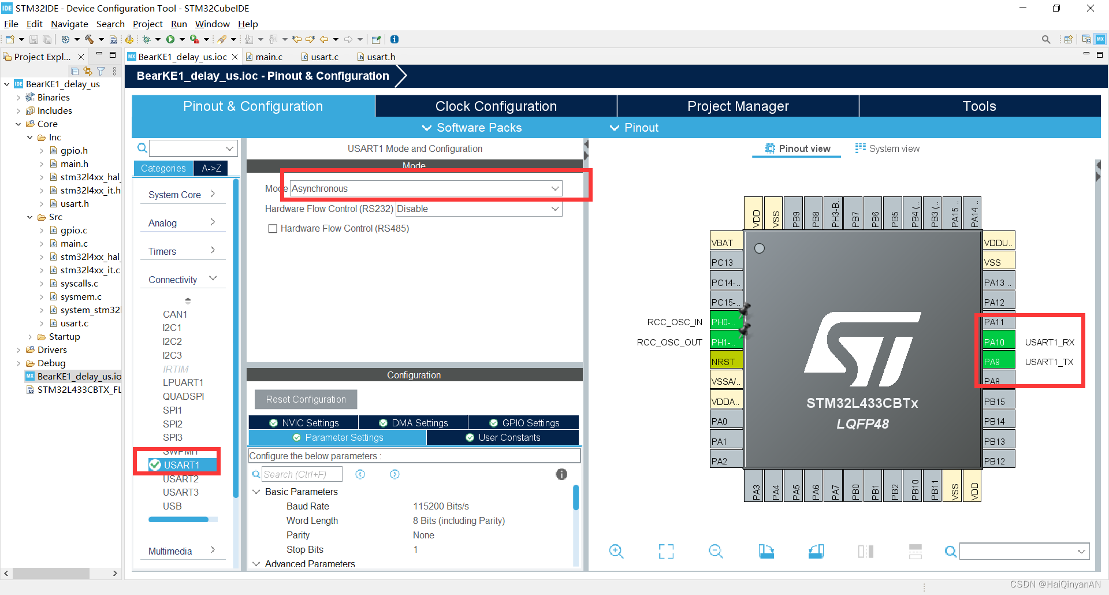Click the pin search combo box under chip
This screenshot has height=595, width=1109.
pyautogui.click(x=1025, y=551)
